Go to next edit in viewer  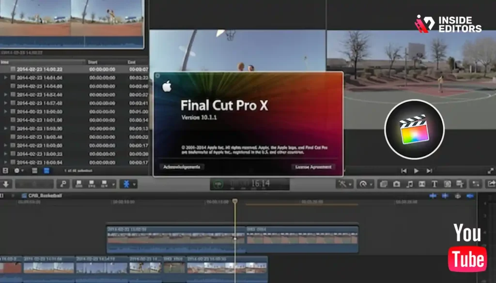coord(429,171)
